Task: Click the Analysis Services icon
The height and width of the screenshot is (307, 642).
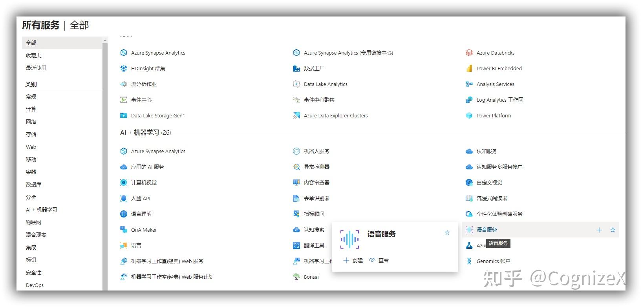Action: pos(469,84)
